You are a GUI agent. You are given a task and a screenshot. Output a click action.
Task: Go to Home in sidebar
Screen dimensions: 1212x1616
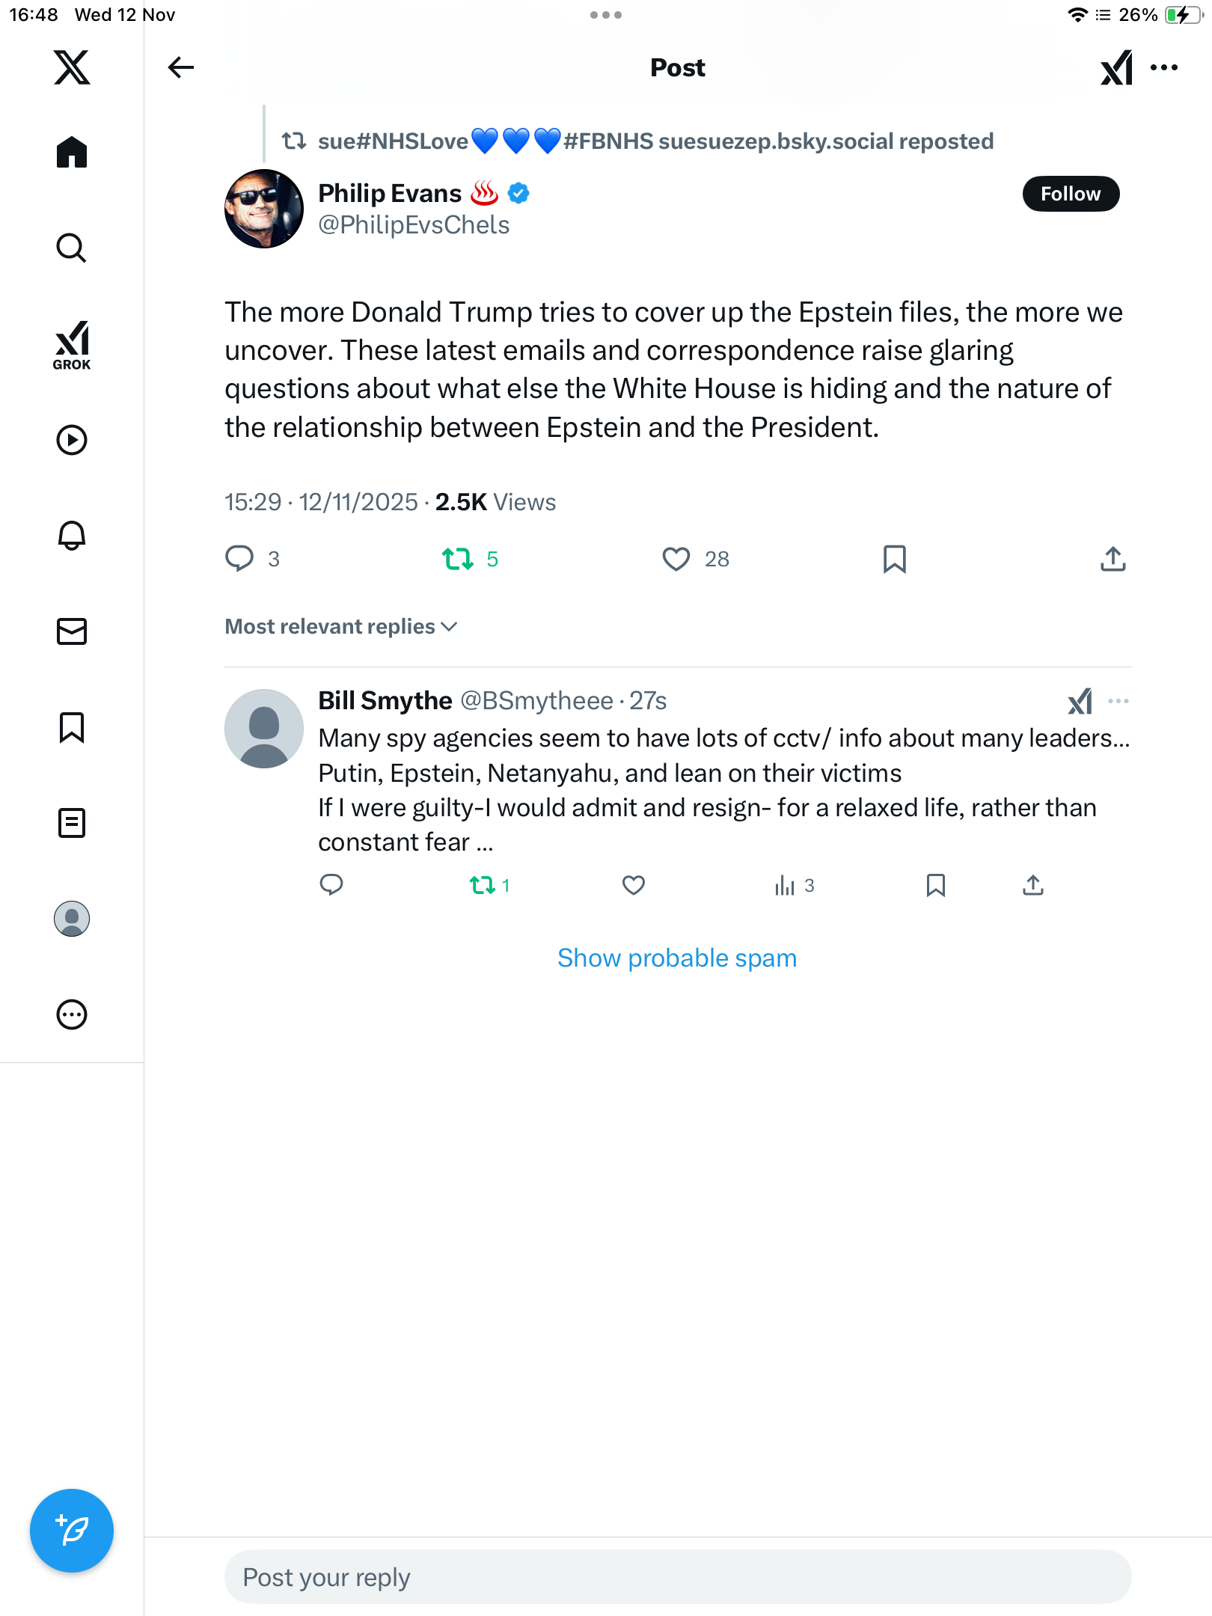pyautogui.click(x=72, y=152)
